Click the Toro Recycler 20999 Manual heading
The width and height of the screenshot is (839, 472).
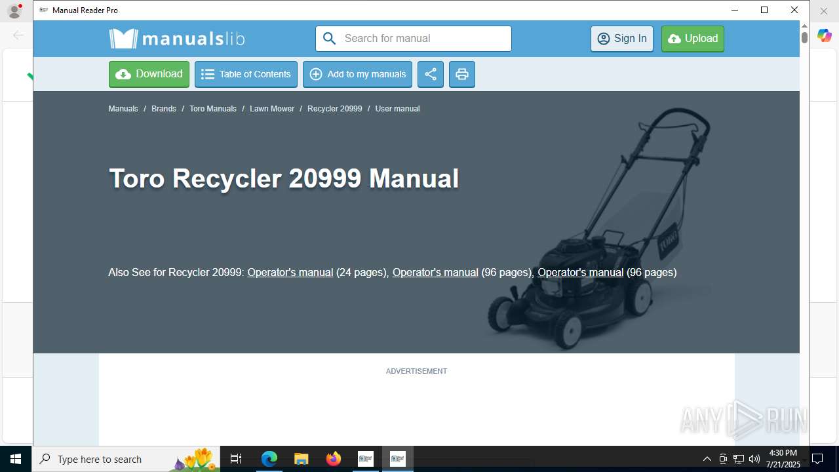coord(284,178)
